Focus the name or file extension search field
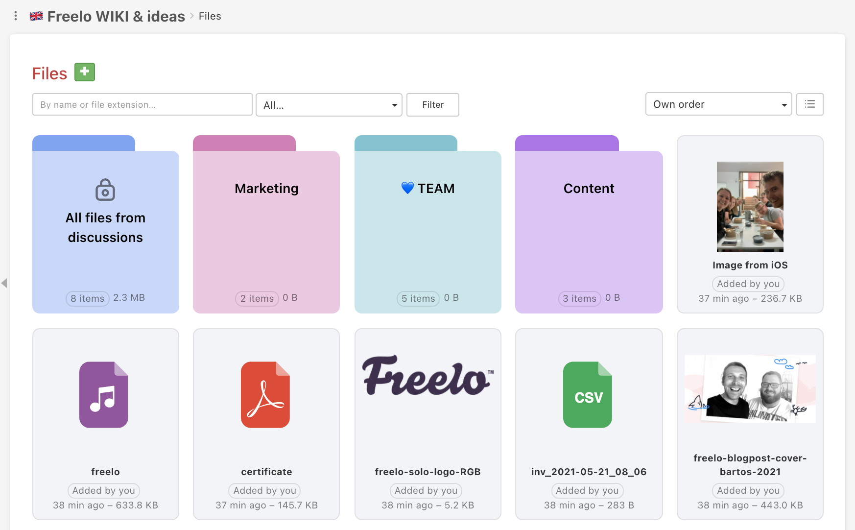 point(142,104)
